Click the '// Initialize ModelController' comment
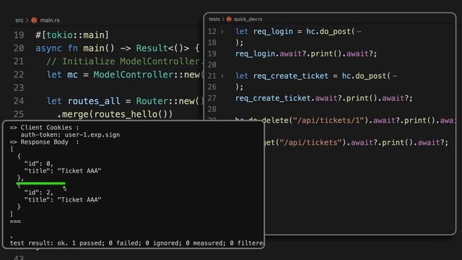 coord(125,61)
